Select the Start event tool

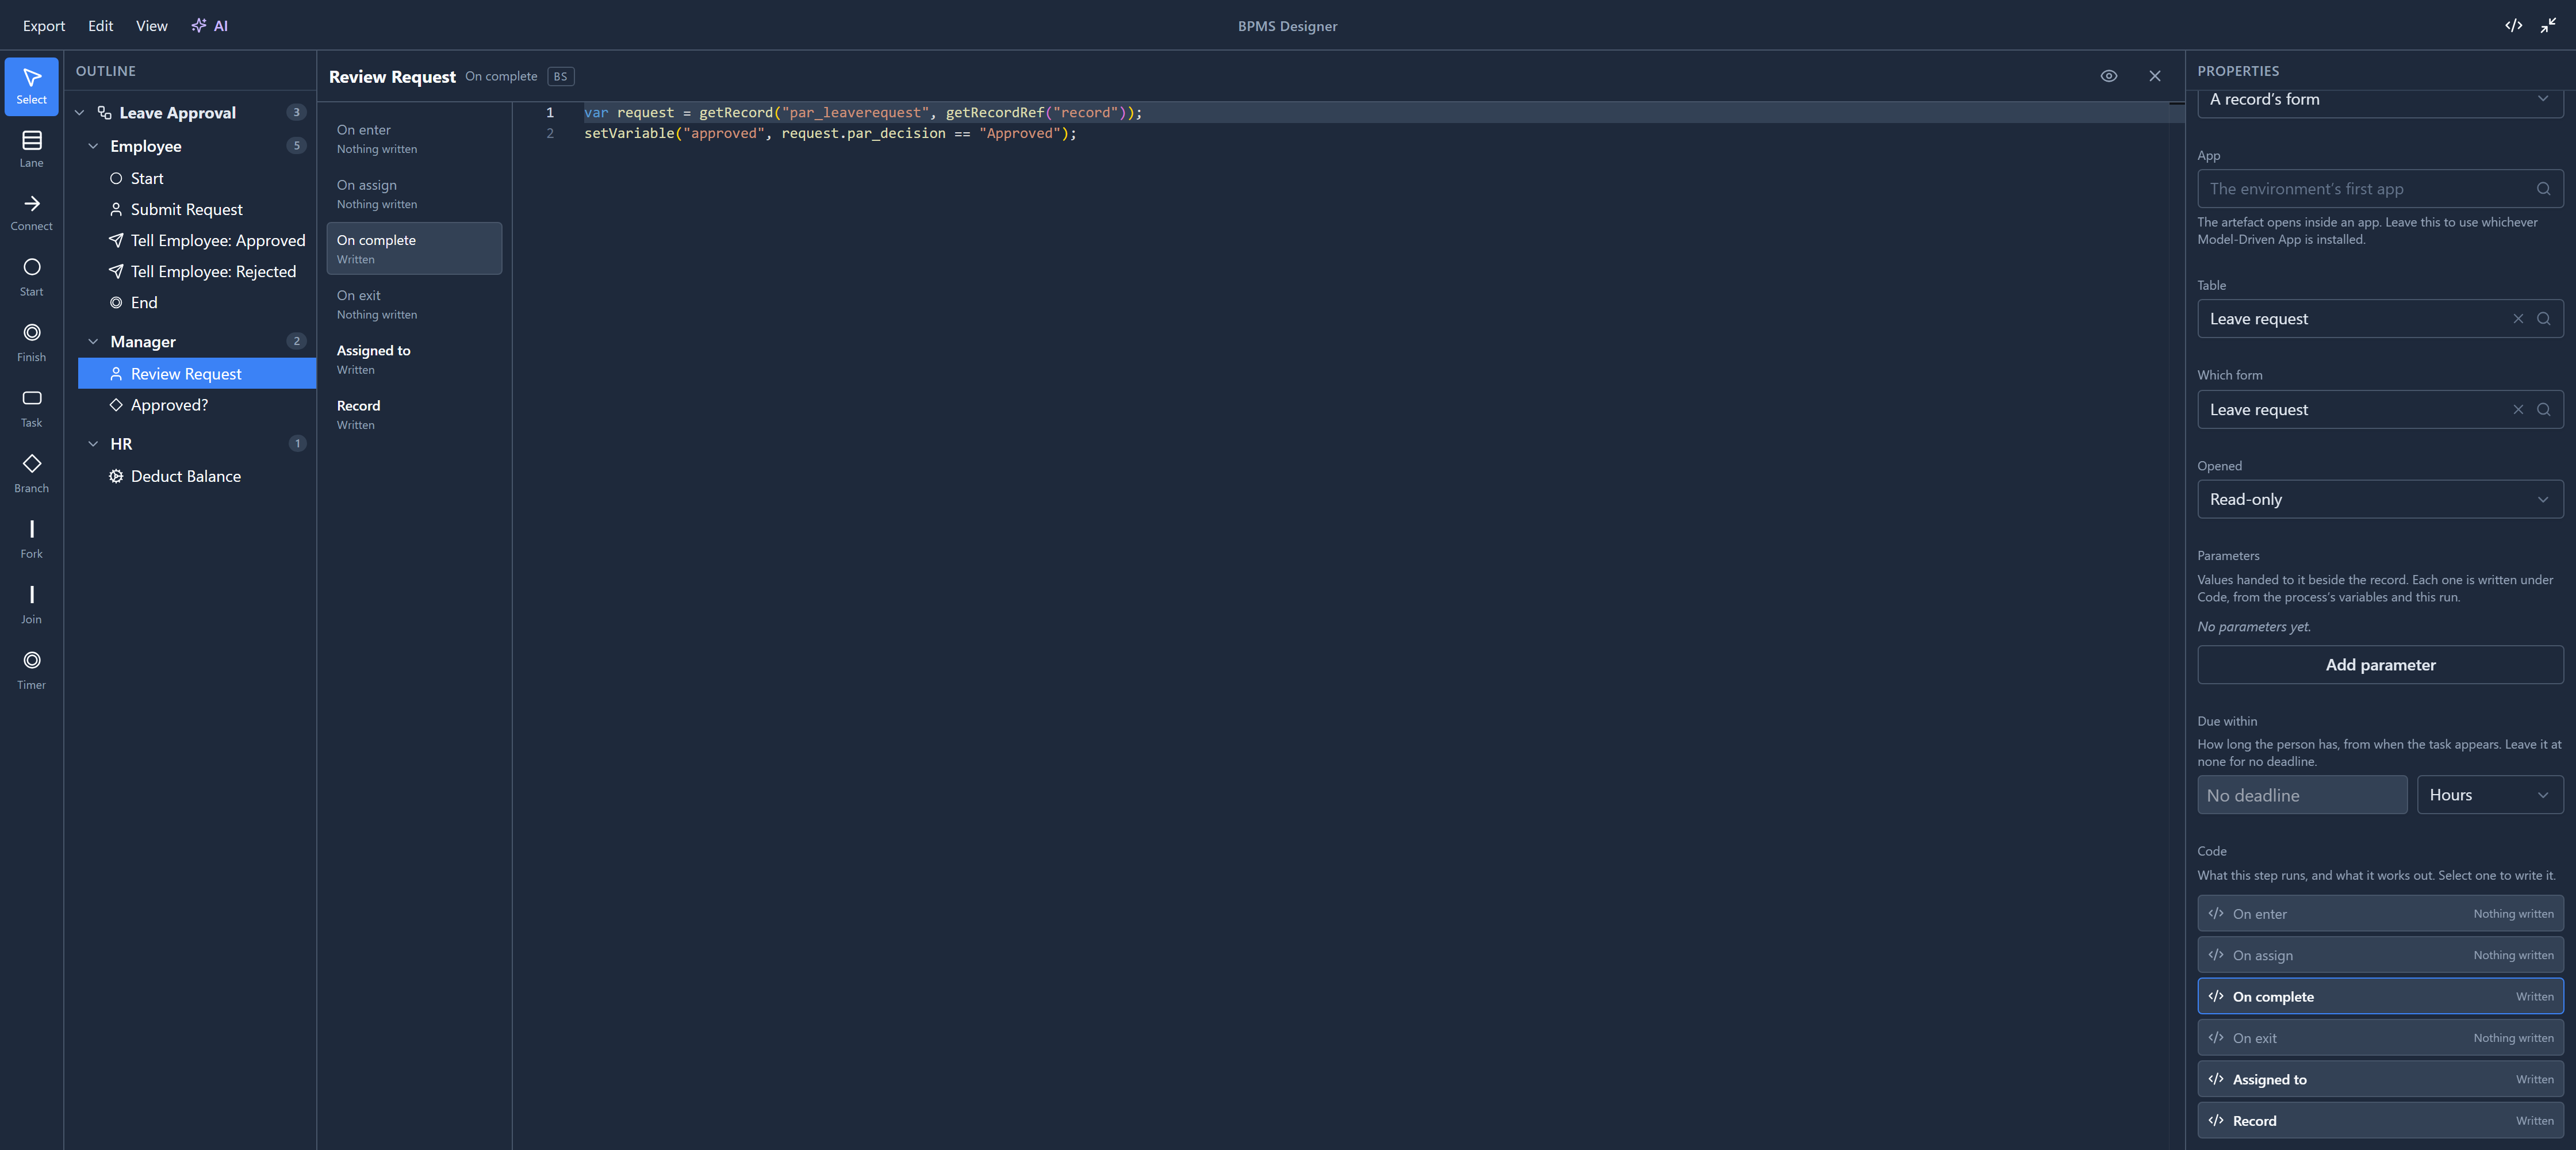[x=31, y=277]
